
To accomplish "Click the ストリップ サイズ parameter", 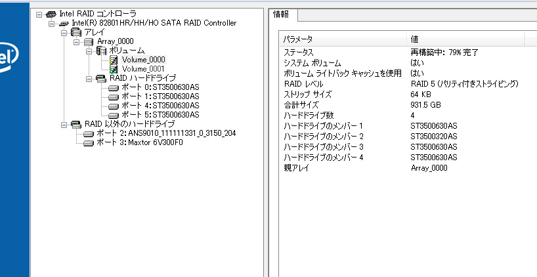I will (x=307, y=95).
